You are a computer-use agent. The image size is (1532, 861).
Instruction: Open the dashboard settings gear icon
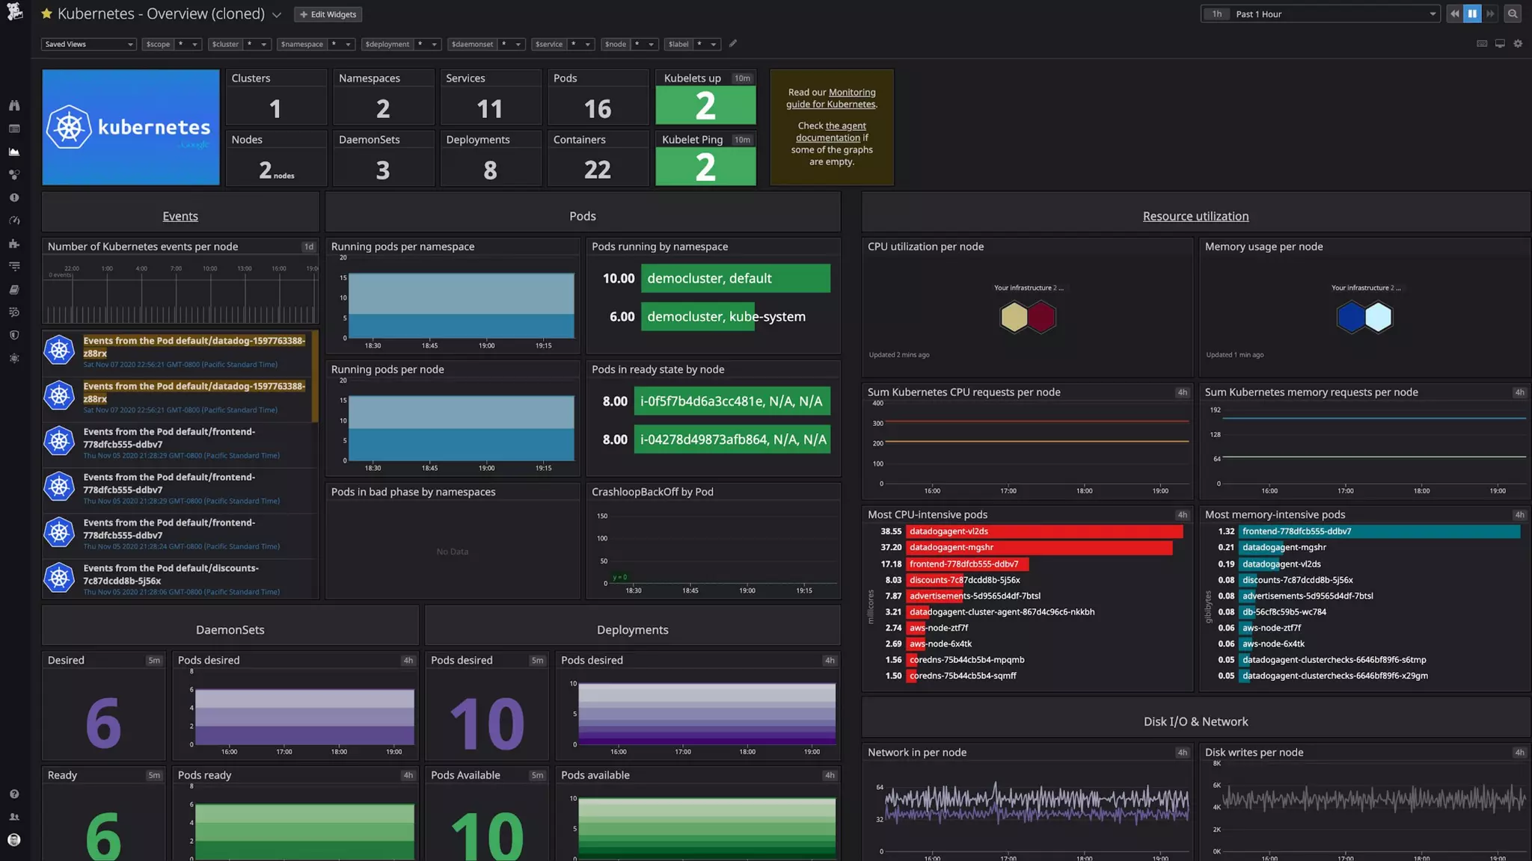[x=1518, y=44]
